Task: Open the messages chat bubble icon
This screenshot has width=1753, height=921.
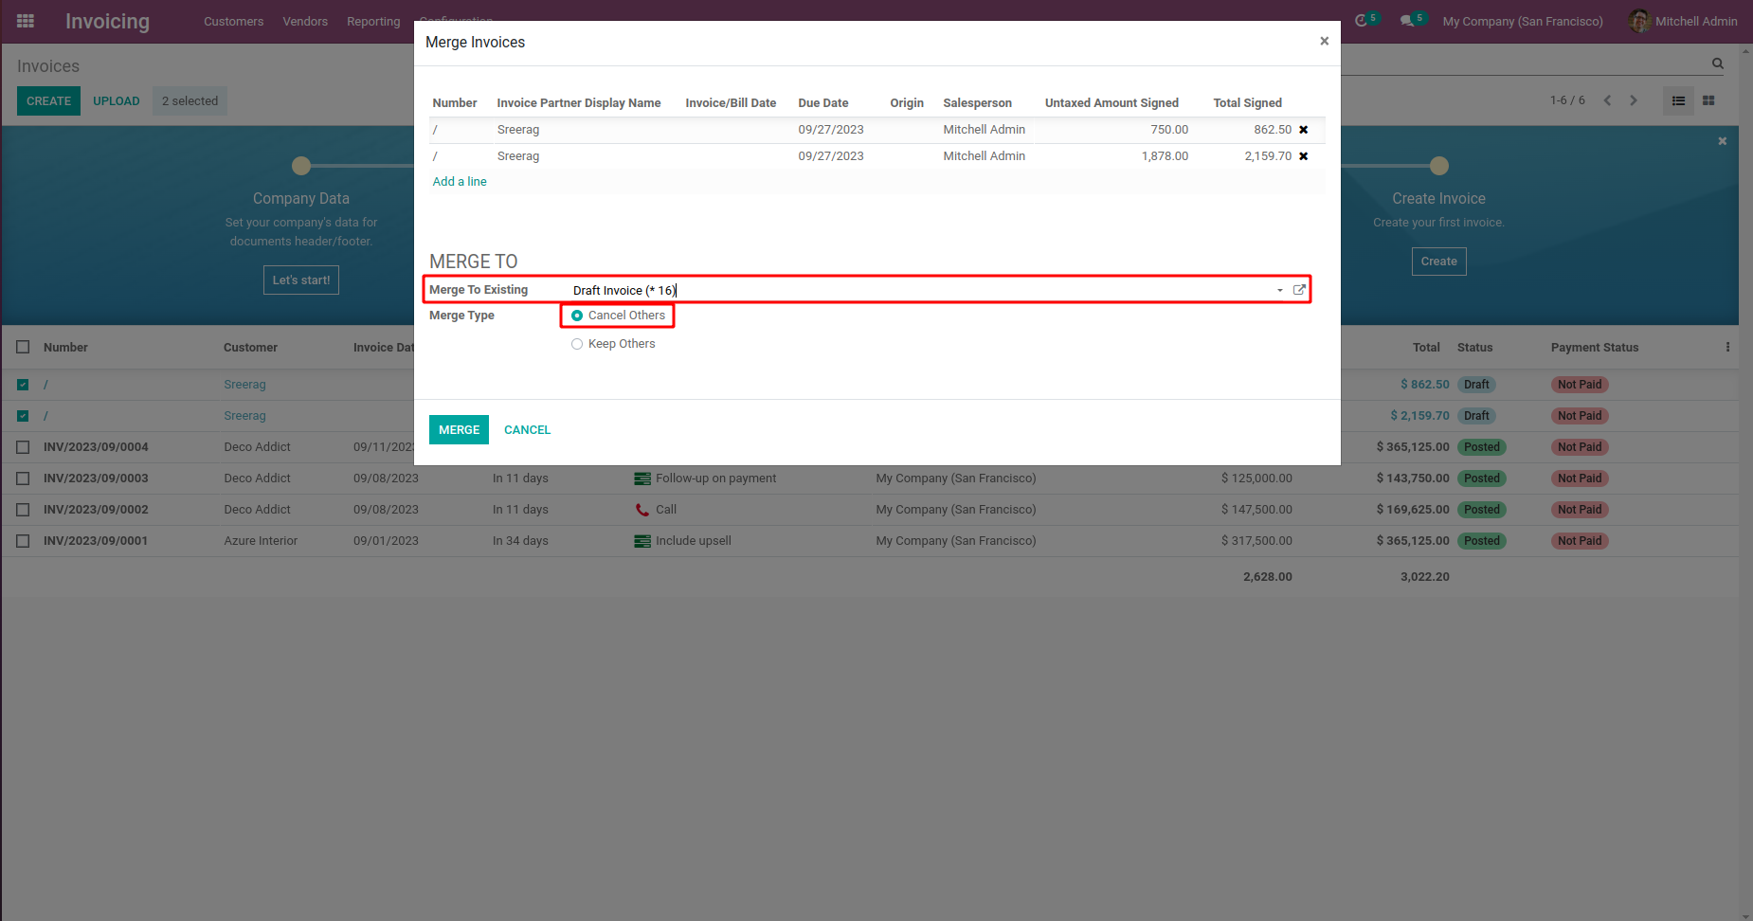Action: coord(1407,21)
